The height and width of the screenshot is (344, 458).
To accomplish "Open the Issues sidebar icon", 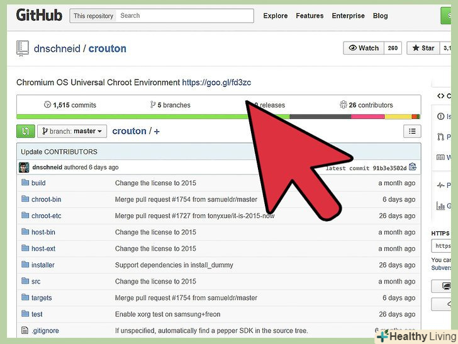I will [440, 117].
